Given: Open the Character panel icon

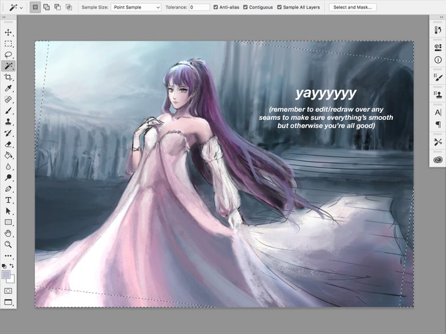Looking at the screenshot, I should tap(438, 113).
